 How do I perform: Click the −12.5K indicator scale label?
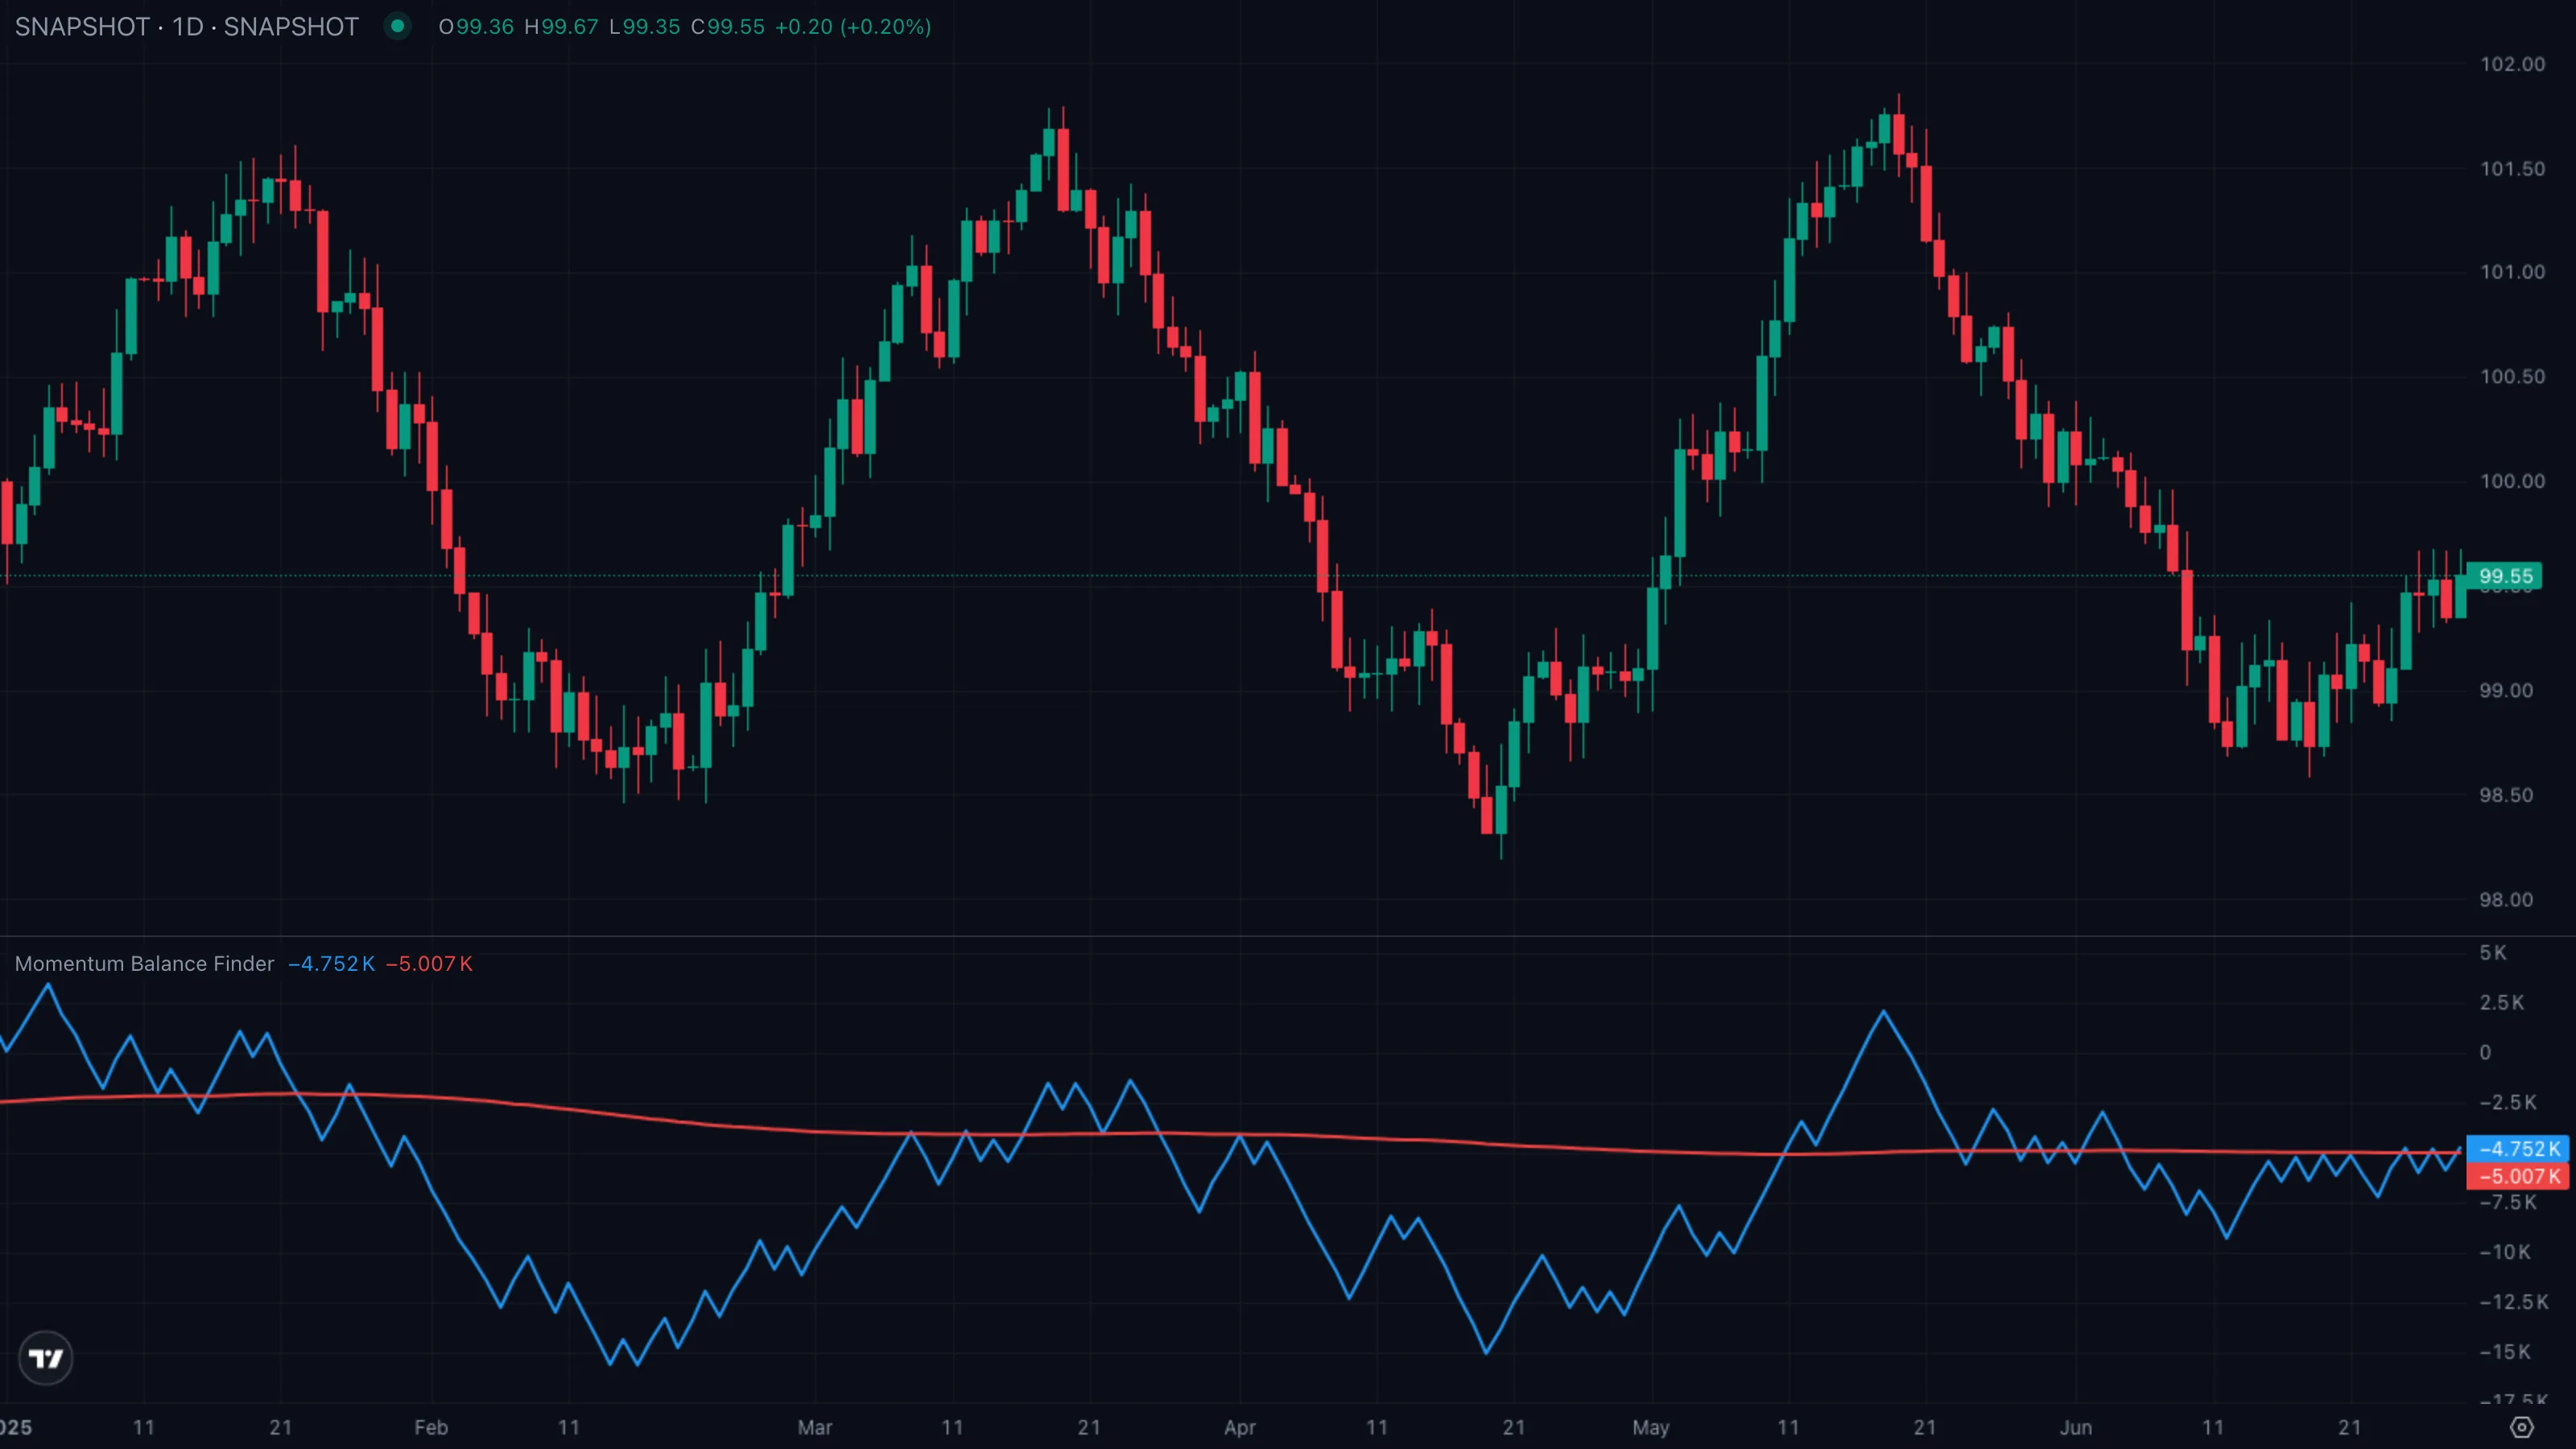2514,1301
